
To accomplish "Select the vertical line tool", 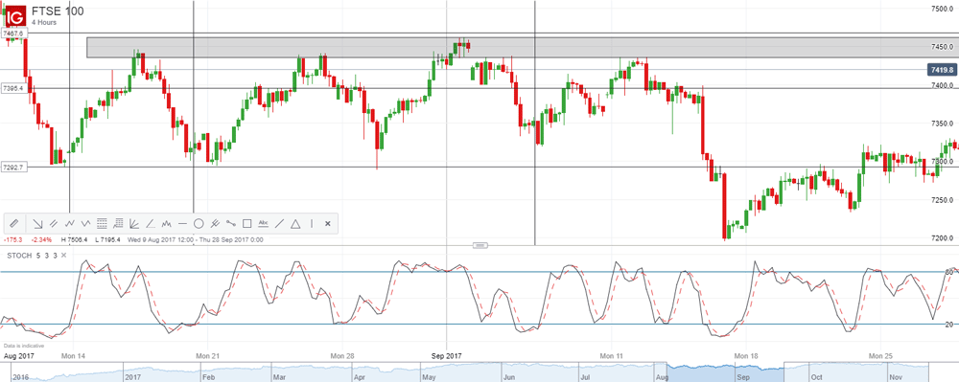I will click(x=312, y=223).
